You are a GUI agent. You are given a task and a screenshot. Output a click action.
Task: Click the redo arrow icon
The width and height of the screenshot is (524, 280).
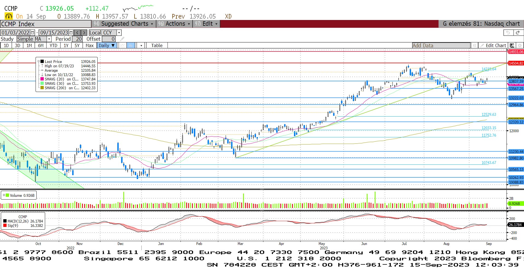point(517,33)
